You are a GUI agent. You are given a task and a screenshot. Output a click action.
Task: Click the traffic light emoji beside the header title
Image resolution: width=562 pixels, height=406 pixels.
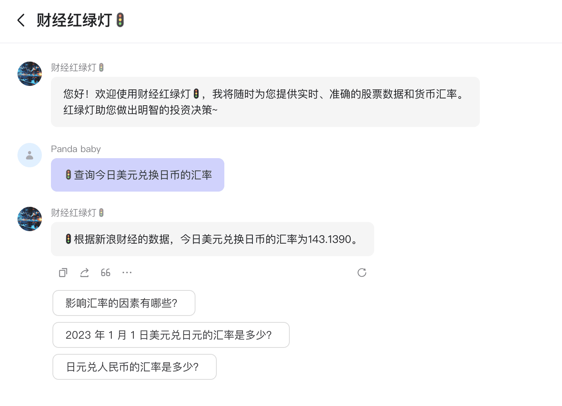[x=120, y=20]
